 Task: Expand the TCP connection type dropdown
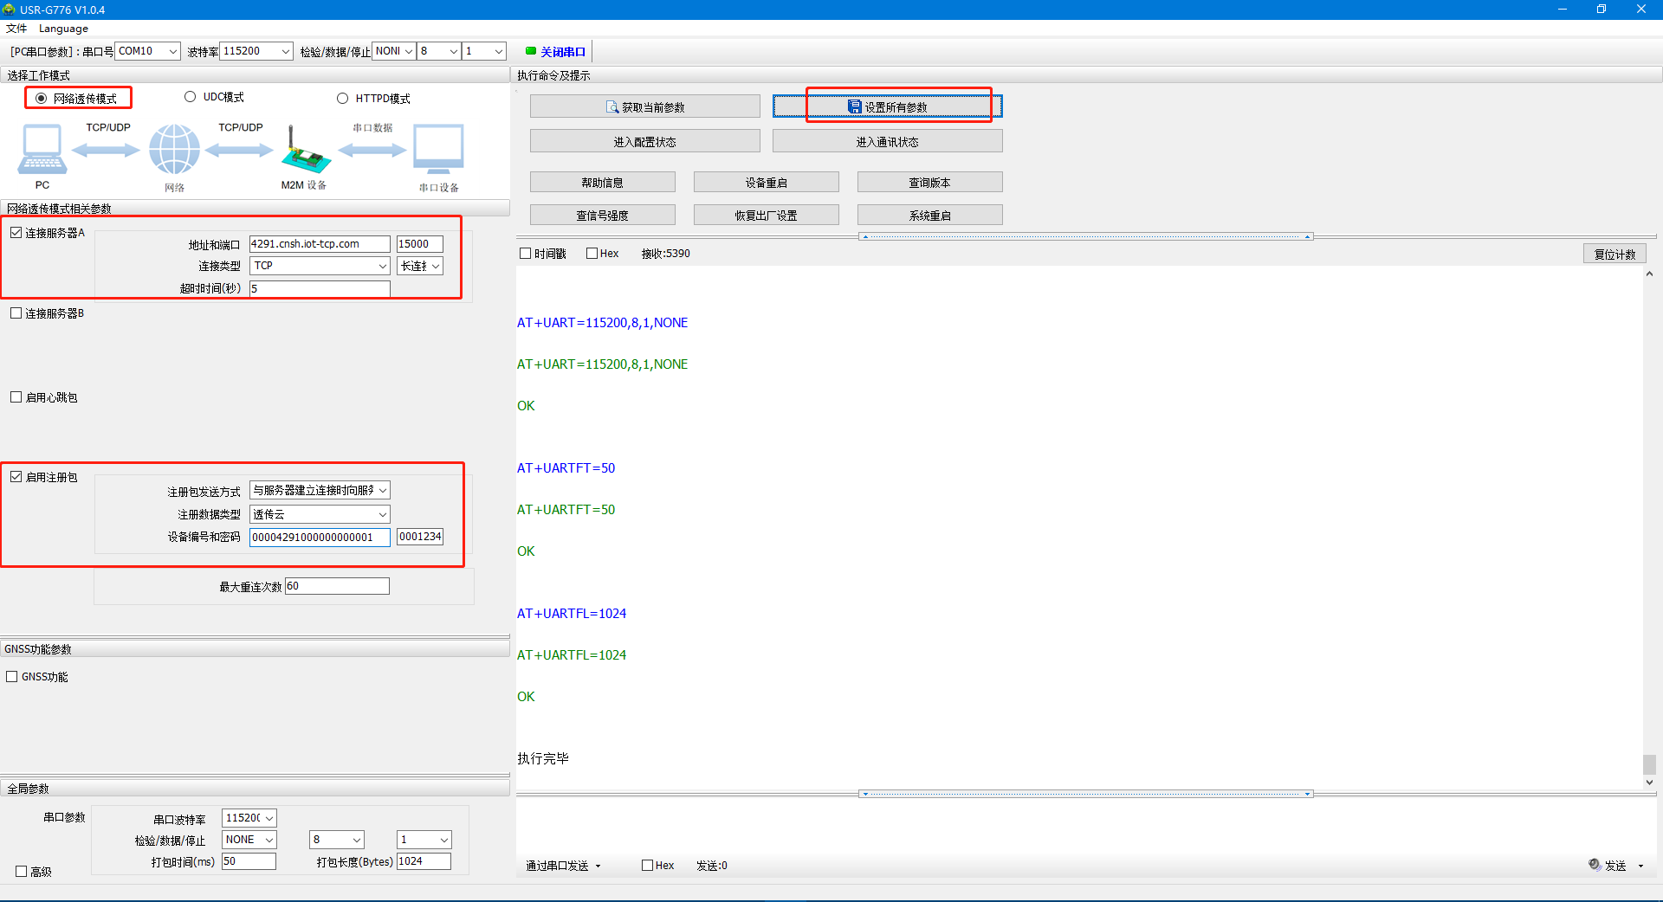[320, 266]
